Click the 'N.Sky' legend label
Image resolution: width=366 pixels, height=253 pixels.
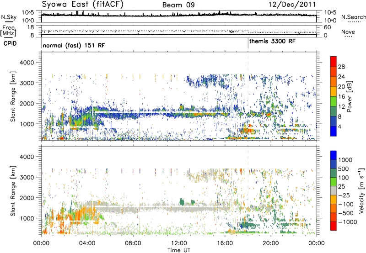tap(9, 17)
